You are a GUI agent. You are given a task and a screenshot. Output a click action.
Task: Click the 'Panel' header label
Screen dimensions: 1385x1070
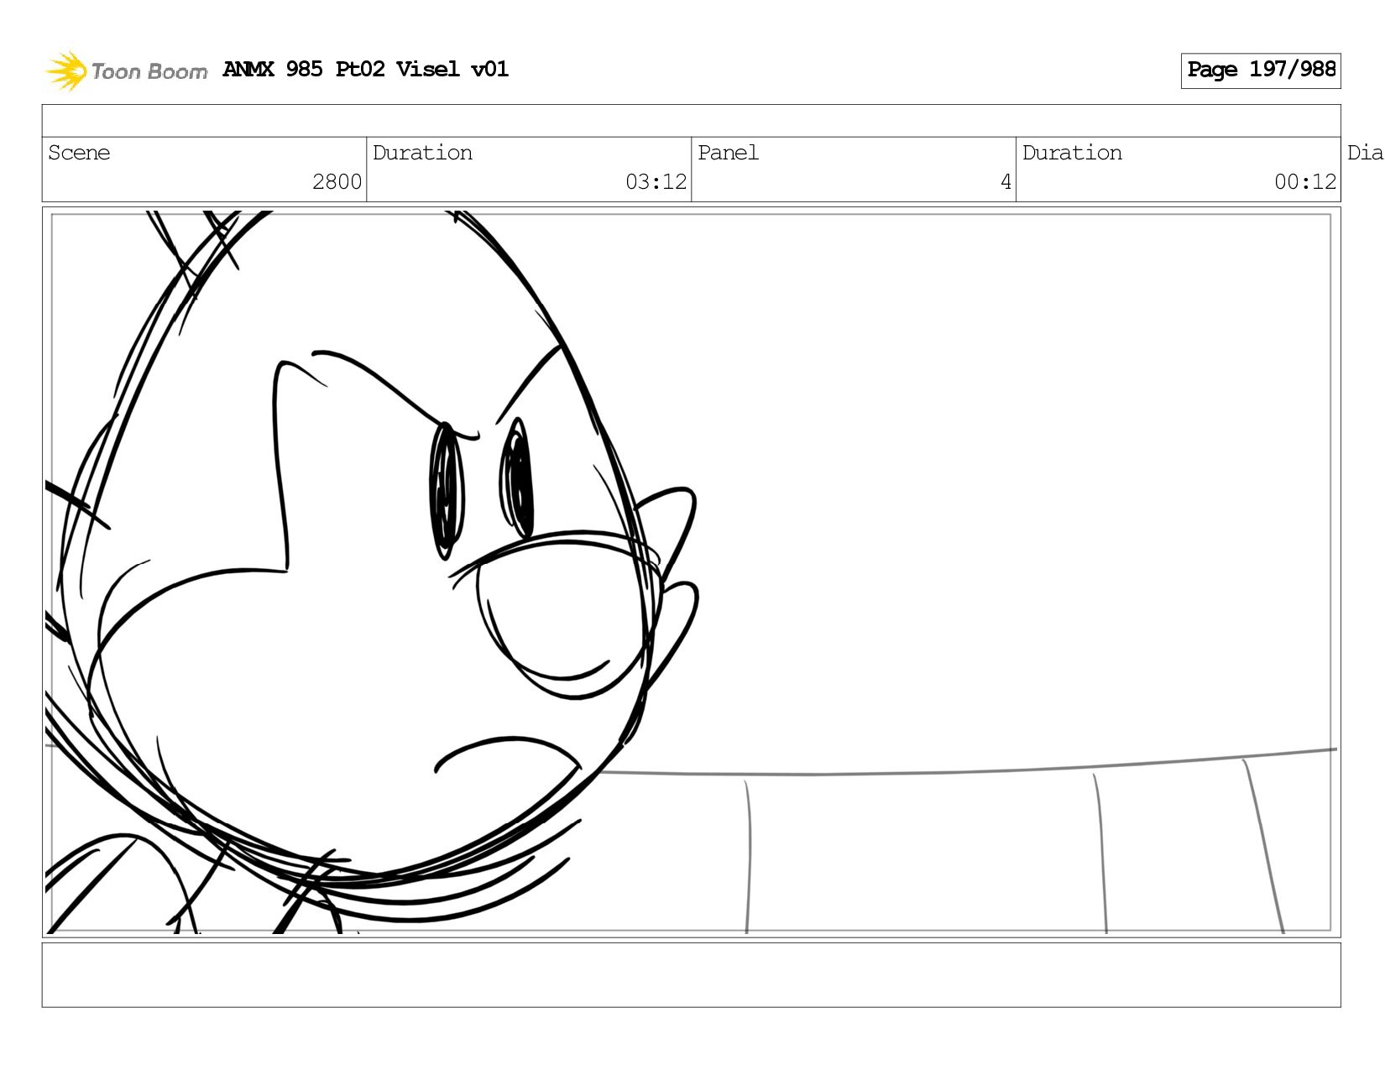coord(728,153)
